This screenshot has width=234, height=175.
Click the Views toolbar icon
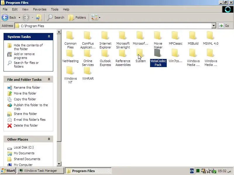coord(94,17)
